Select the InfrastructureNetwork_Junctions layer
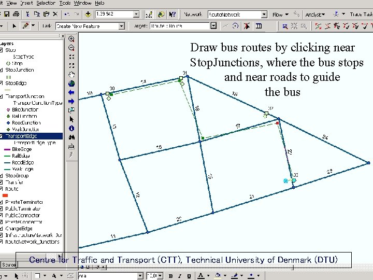The image size is (373, 280). [33, 235]
